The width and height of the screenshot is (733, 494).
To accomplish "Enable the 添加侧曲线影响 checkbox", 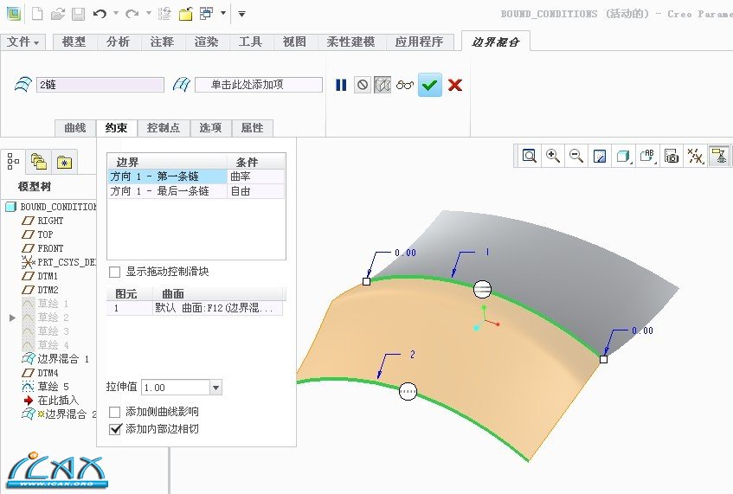I will tap(114, 412).
